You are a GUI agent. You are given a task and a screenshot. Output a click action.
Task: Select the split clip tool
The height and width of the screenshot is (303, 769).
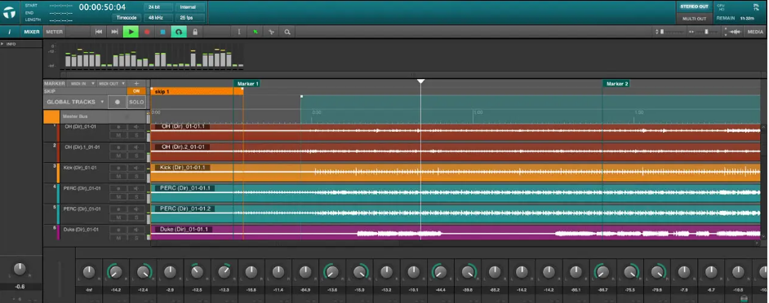click(271, 32)
